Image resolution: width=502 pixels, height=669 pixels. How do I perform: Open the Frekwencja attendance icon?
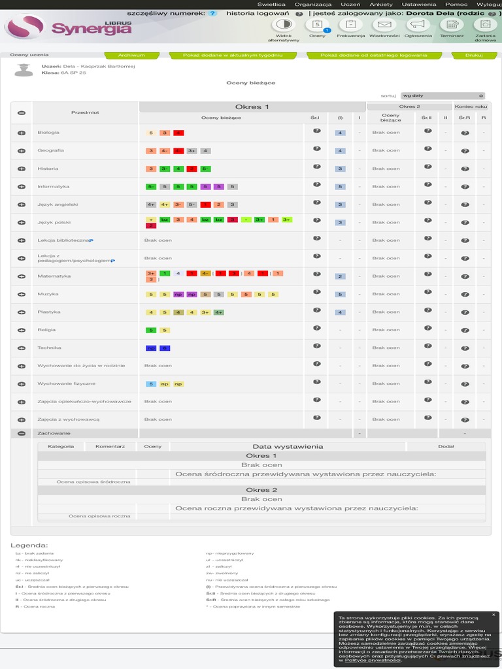[x=350, y=24]
